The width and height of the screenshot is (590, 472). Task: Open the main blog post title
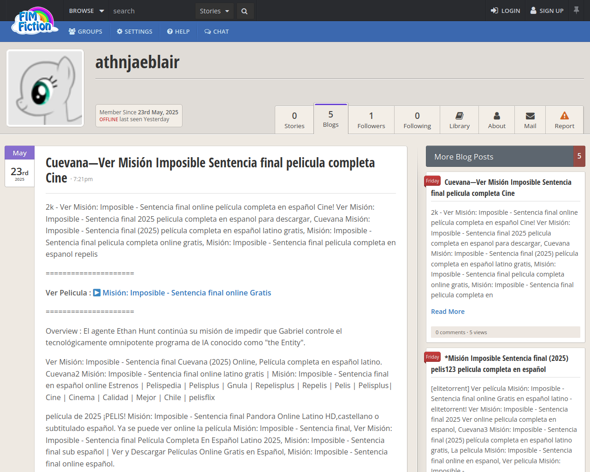(210, 170)
